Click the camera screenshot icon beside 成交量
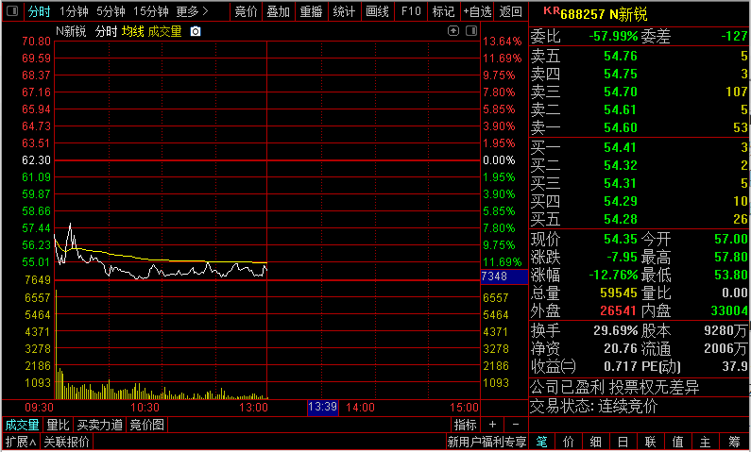Viewport: 751px width, 452px height. [x=196, y=31]
